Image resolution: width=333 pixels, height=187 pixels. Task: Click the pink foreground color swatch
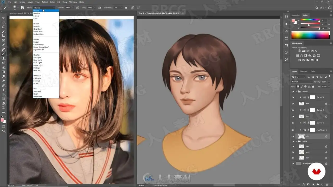click(x=2, y=120)
